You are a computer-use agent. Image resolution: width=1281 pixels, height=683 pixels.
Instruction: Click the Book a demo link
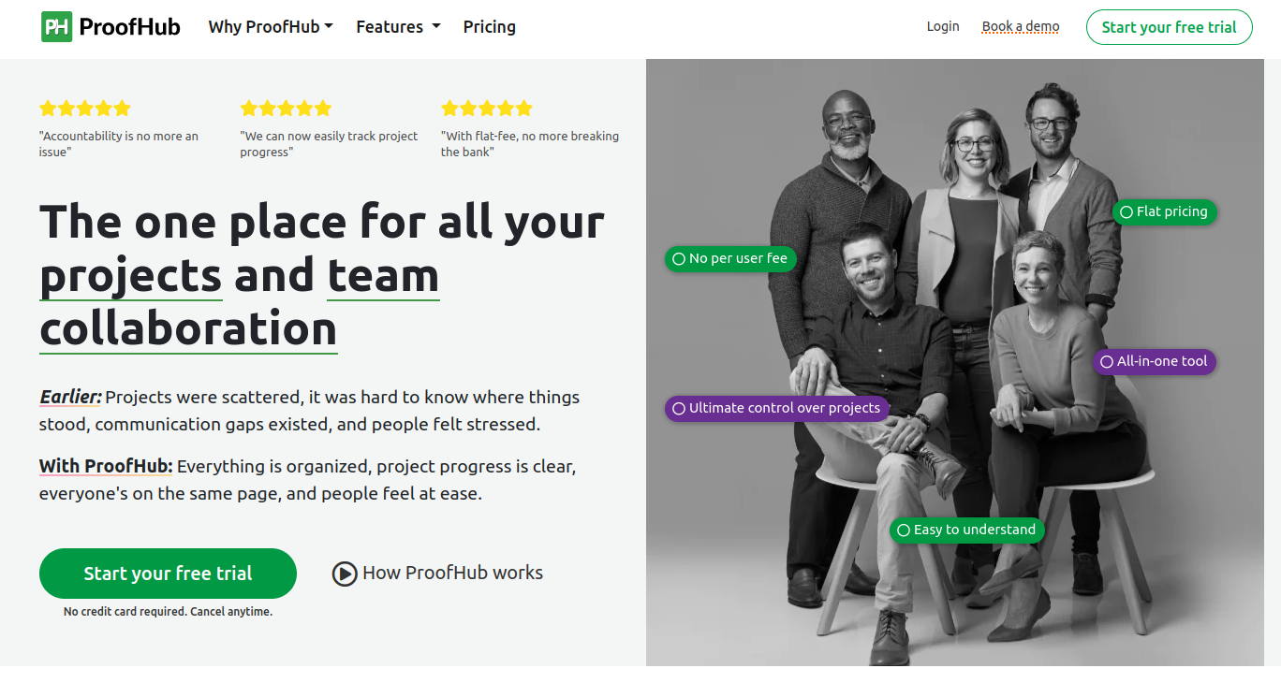1020,27
